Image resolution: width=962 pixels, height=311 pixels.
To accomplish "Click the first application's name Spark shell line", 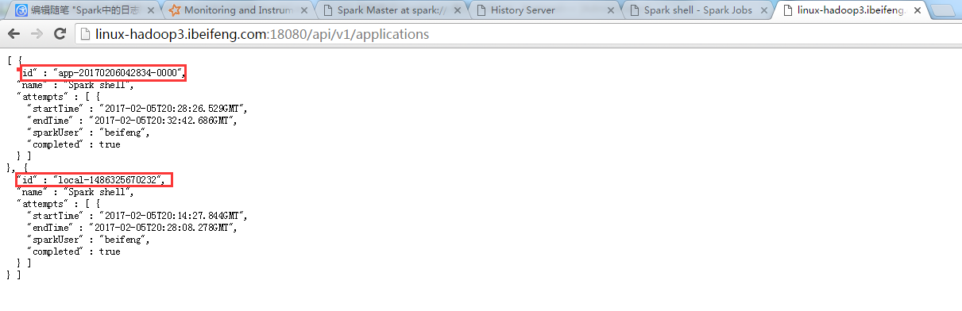I will pos(75,84).
